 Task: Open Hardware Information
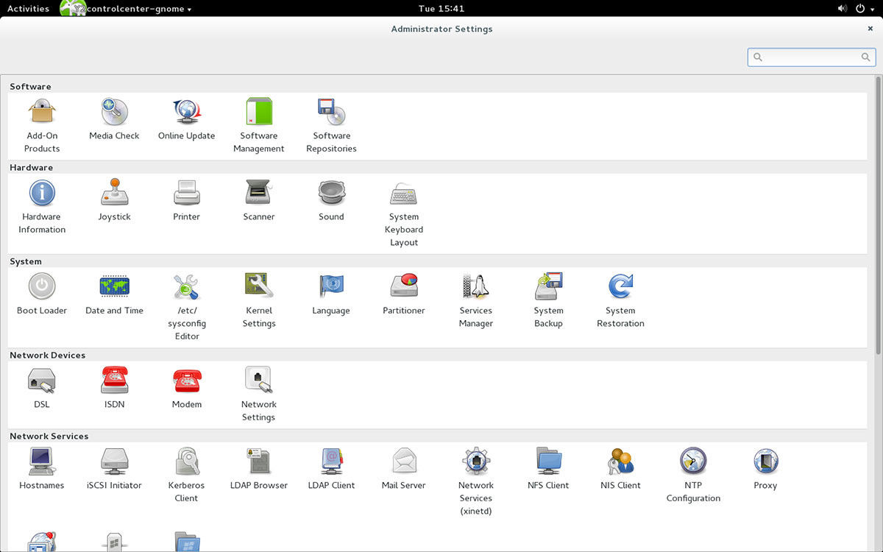(42, 207)
